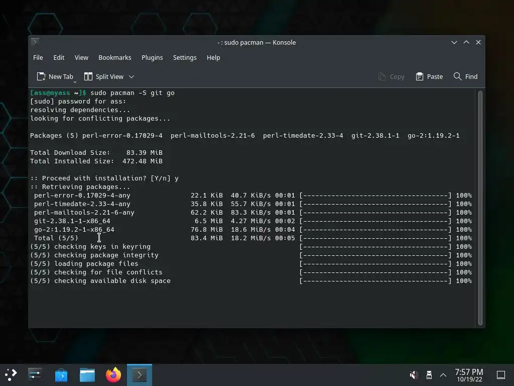The height and width of the screenshot is (386, 514).
Task: Open the File menu
Action: tap(38, 57)
